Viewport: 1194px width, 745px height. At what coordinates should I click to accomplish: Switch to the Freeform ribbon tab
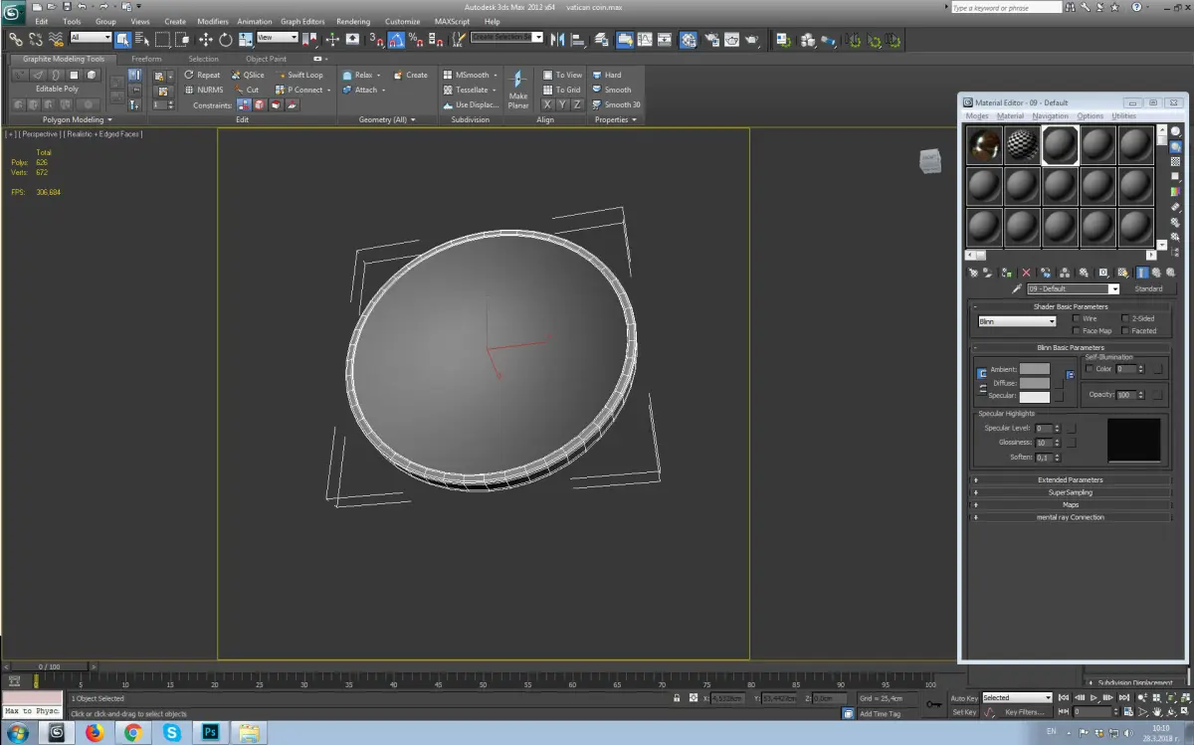(x=146, y=59)
